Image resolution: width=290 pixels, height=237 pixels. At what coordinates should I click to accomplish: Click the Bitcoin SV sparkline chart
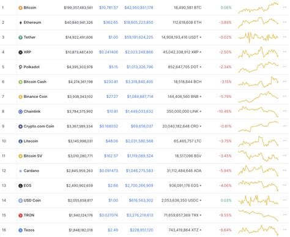(x=258, y=156)
